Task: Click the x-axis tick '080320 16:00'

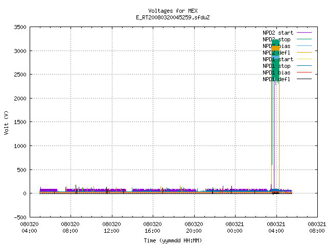Action: [x=152, y=228]
